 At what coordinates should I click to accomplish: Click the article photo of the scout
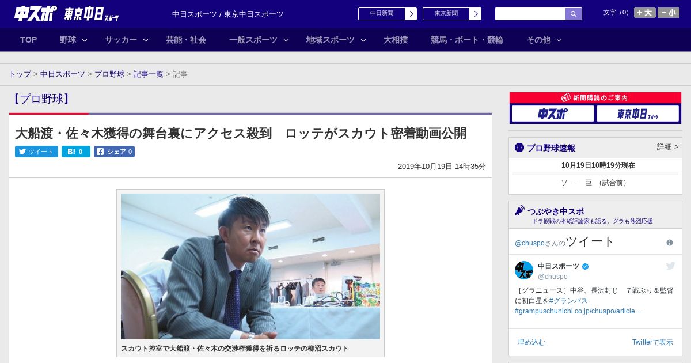[x=250, y=266]
